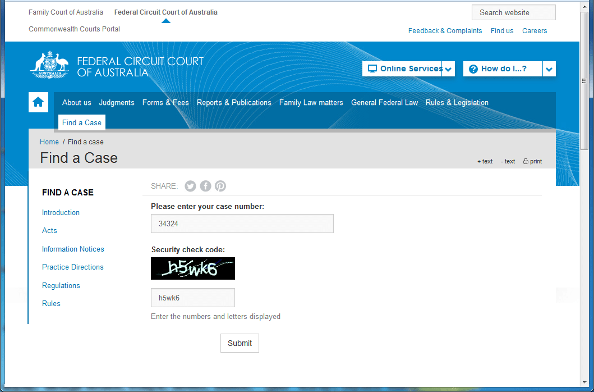
Task: Click the case number input field
Action: click(242, 224)
